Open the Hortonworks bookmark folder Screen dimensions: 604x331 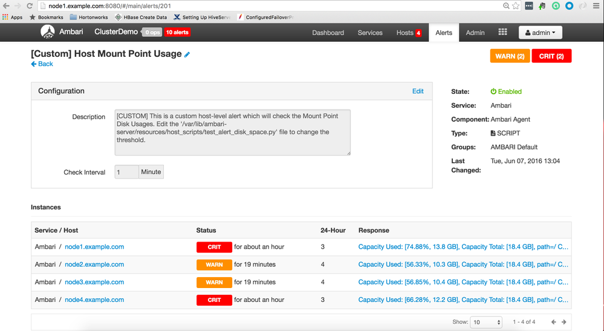[x=89, y=18]
